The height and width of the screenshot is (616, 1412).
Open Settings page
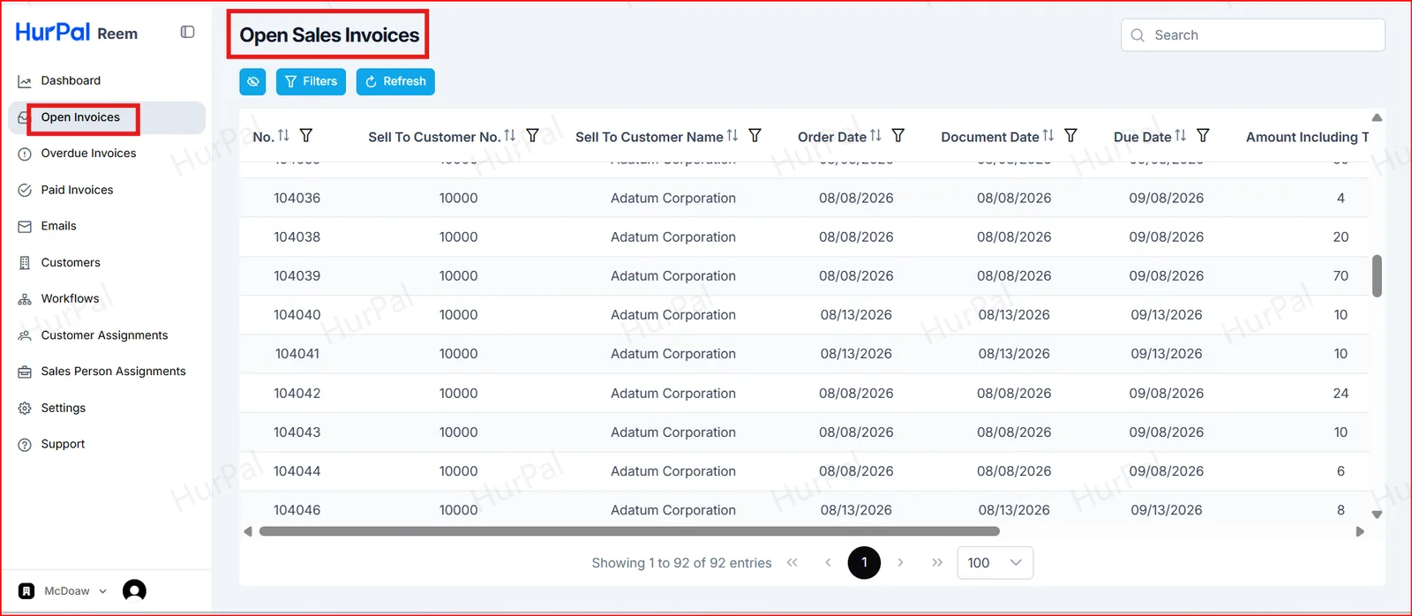point(63,409)
